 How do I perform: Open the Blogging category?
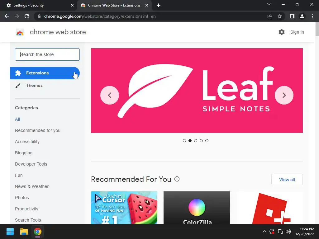[24, 153]
